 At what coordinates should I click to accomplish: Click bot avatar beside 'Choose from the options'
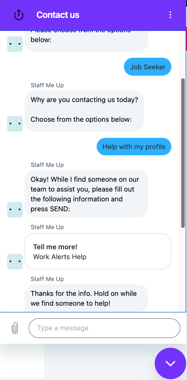(15, 124)
